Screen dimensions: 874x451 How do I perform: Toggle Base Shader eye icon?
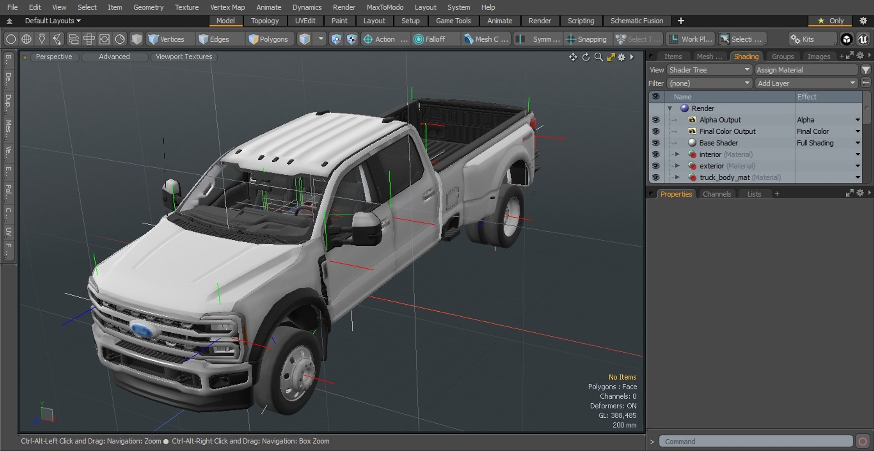click(x=655, y=143)
